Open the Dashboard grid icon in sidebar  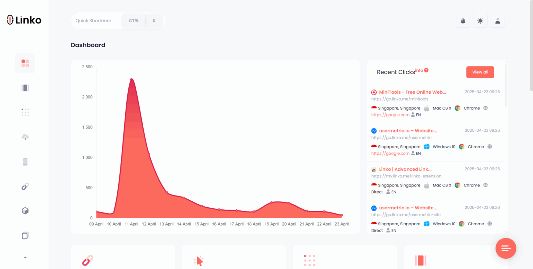[x=25, y=63]
